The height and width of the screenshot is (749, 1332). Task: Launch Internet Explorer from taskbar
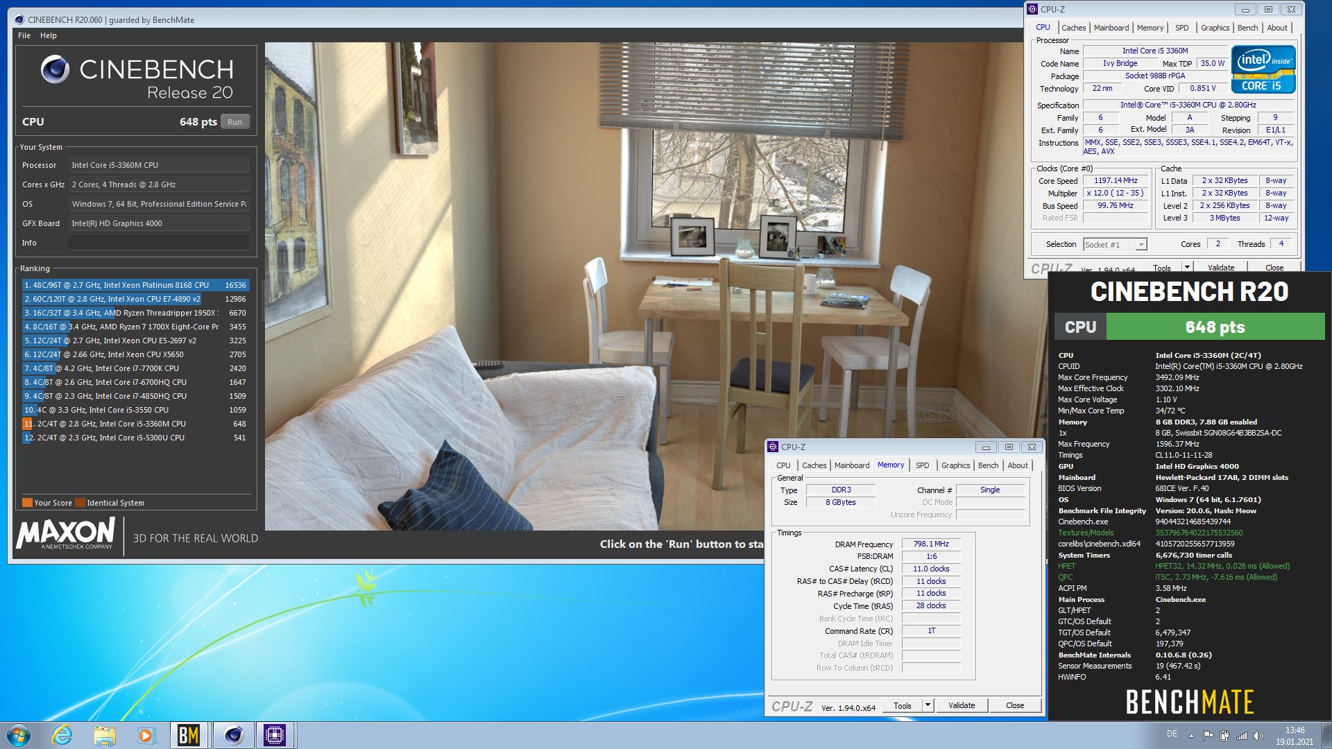tap(62, 734)
